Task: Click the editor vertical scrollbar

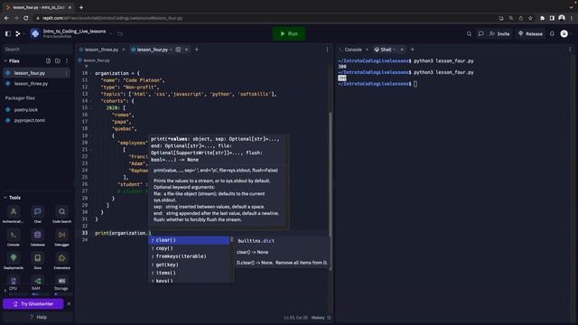Action: click(x=331, y=190)
